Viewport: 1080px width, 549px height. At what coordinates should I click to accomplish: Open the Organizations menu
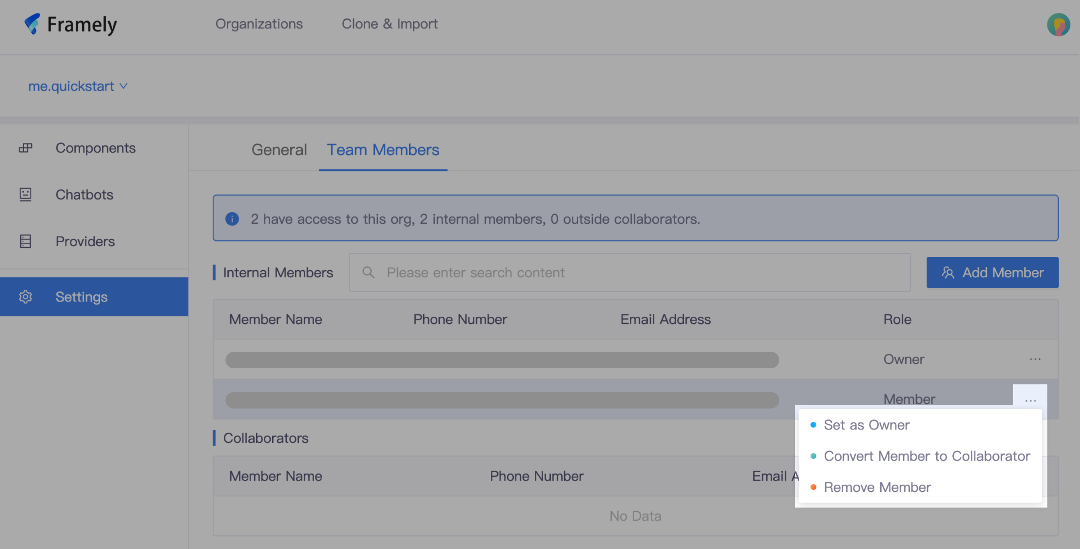tap(259, 24)
